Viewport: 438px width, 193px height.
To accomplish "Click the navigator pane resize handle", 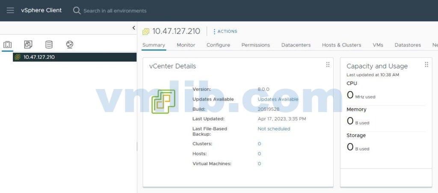I will tap(137, 146).
